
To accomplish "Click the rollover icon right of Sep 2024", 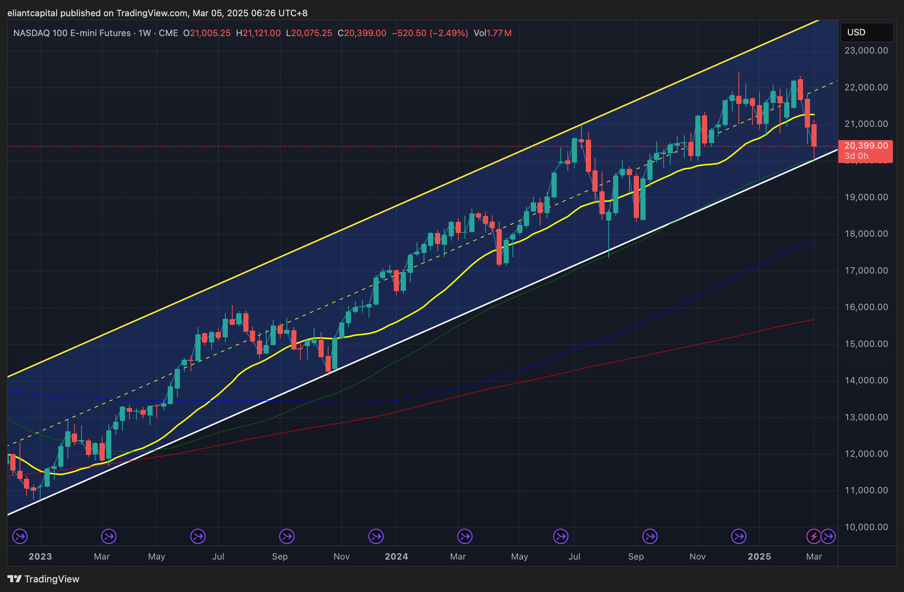I will (x=650, y=537).
